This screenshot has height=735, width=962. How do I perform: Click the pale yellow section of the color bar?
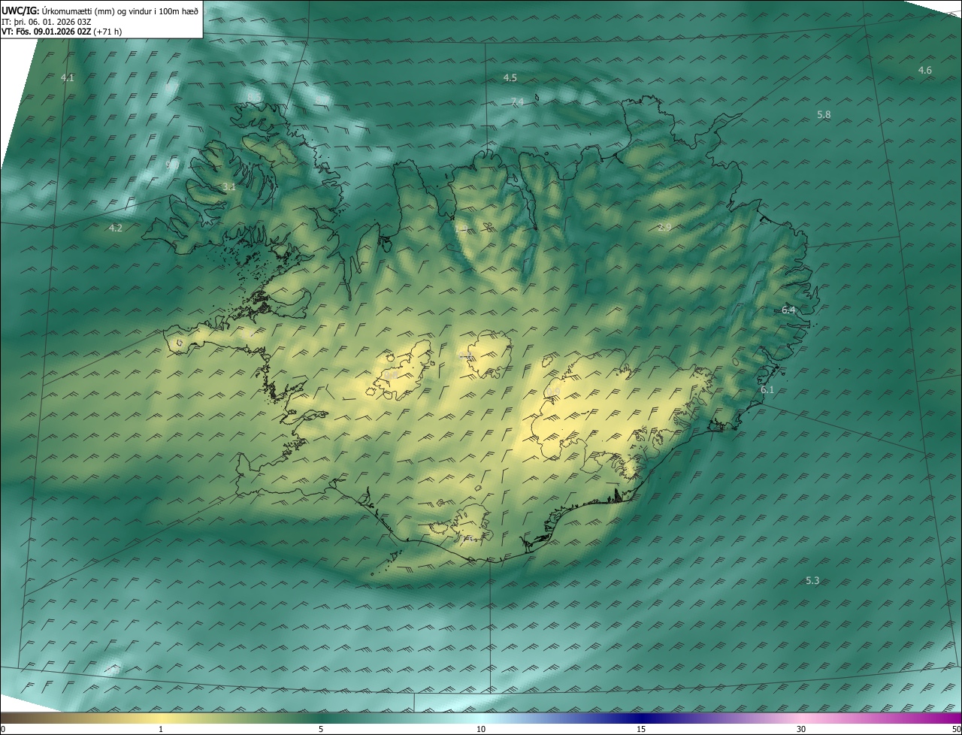tap(161, 718)
